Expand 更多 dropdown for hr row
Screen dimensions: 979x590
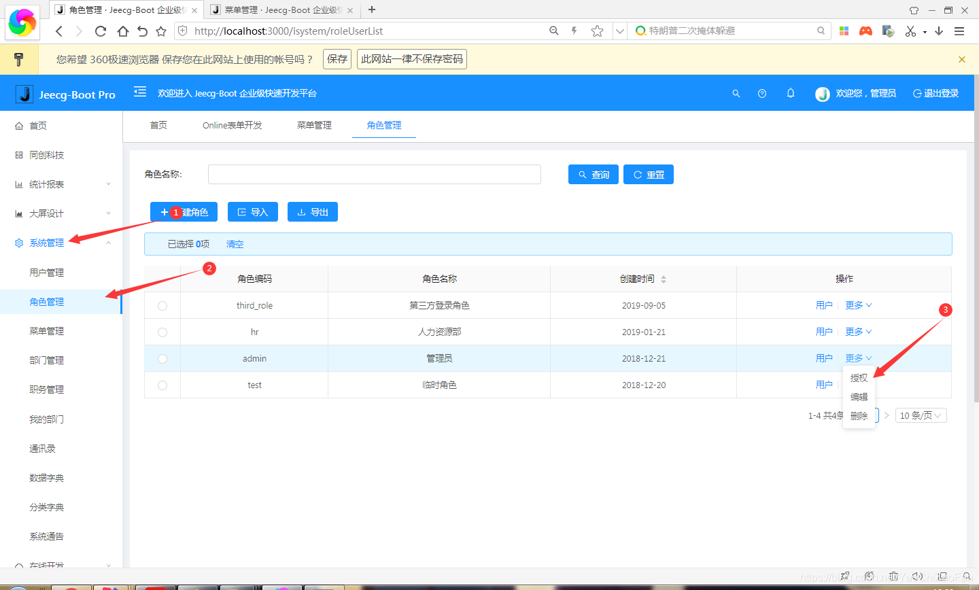click(x=859, y=332)
